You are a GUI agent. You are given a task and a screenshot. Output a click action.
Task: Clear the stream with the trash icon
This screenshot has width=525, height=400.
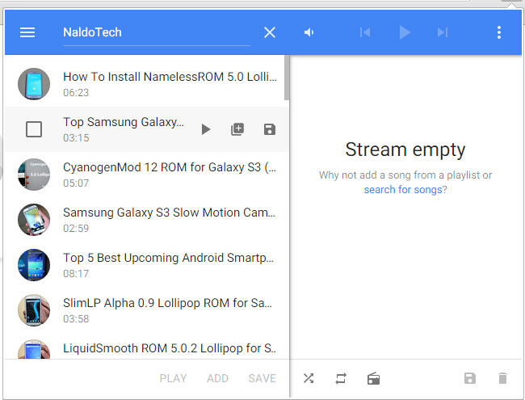[x=502, y=378]
